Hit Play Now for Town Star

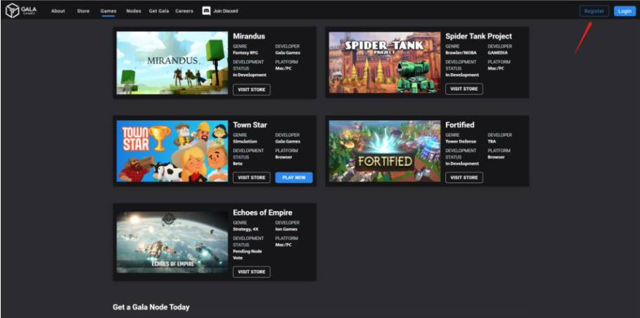click(x=294, y=177)
